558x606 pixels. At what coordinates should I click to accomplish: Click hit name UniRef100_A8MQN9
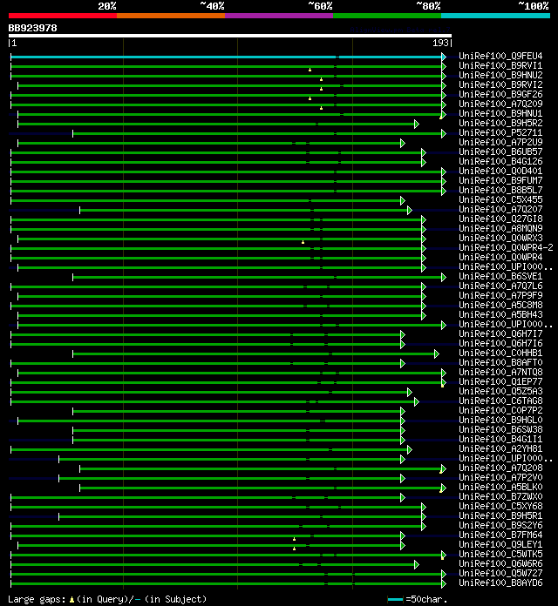(x=500, y=228)
